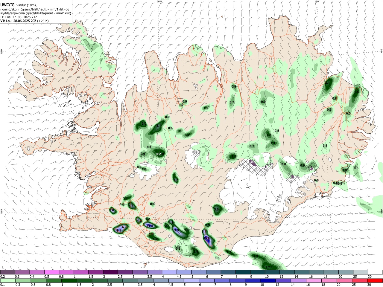Select the 2.0 precipitation label
The width and height of the screenshot is (383, 287).
[x=144, y=123]
